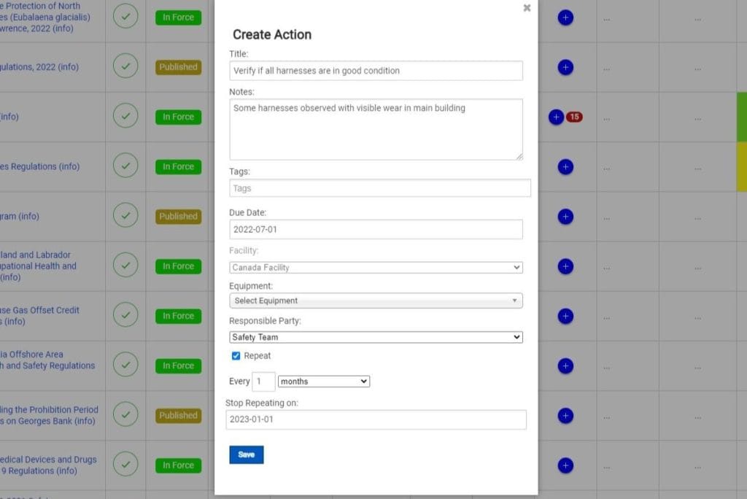Open Georges Bank prohibition period link
Screen dimensions: 747x499
point(50,415)
